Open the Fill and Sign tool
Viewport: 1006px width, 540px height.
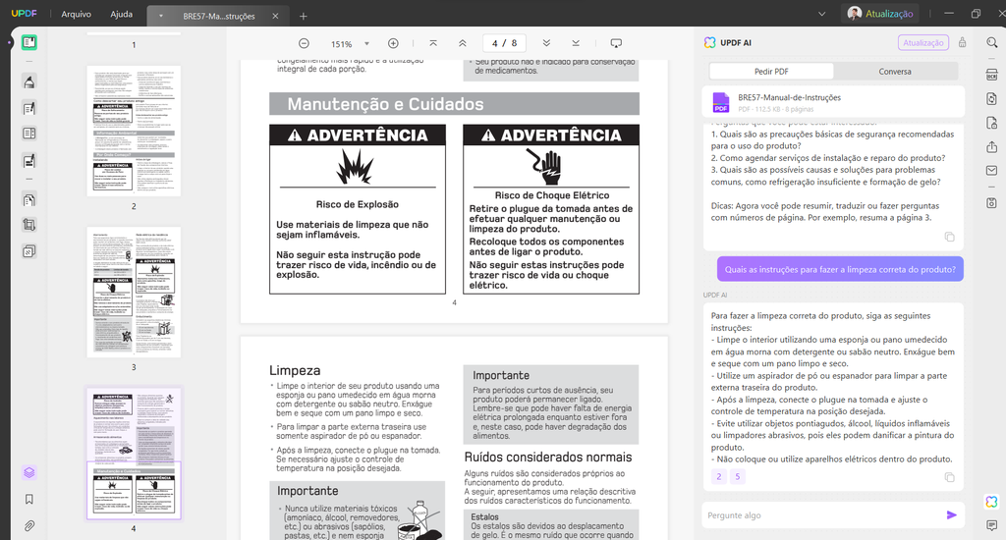pyautogui.click(x=28, y=160)
